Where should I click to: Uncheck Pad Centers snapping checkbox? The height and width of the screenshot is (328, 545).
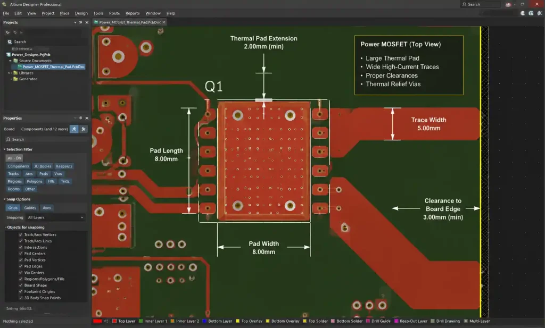tap(21, 254)
